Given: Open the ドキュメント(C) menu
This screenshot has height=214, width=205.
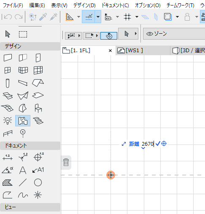Looking at the screenshot, I should tap(115, 5).
